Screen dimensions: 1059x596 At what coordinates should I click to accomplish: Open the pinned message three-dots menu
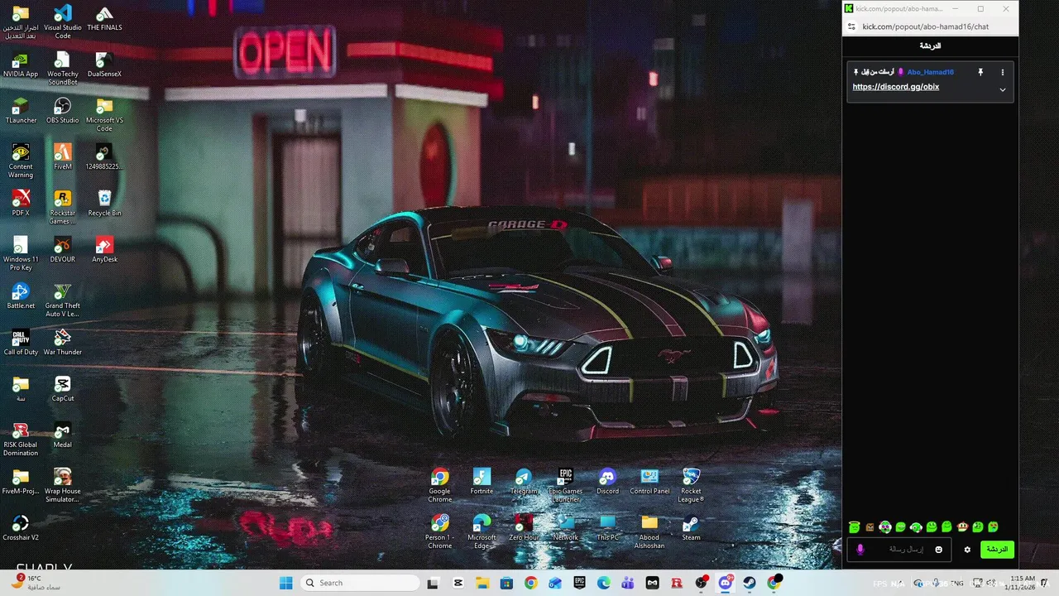coord(1002,72)
